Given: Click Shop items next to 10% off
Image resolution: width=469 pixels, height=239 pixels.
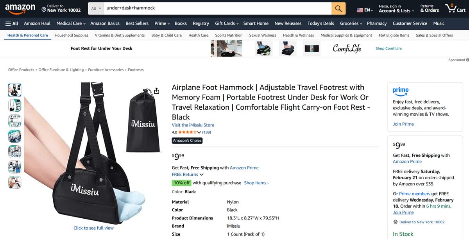Looking at the screenshot, I should tap(255, 182).
